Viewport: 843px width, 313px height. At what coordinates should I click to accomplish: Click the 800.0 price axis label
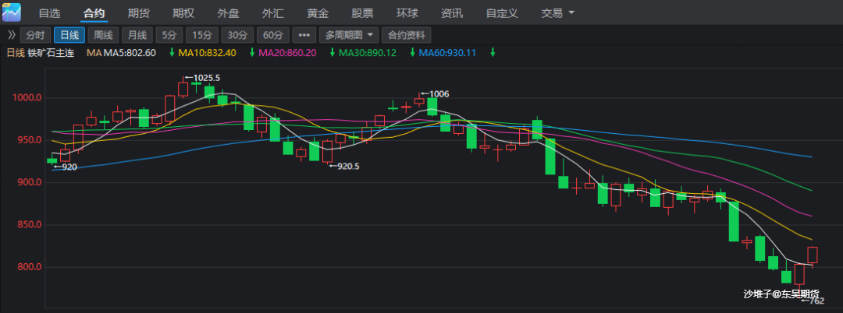(x=30, y=267)
